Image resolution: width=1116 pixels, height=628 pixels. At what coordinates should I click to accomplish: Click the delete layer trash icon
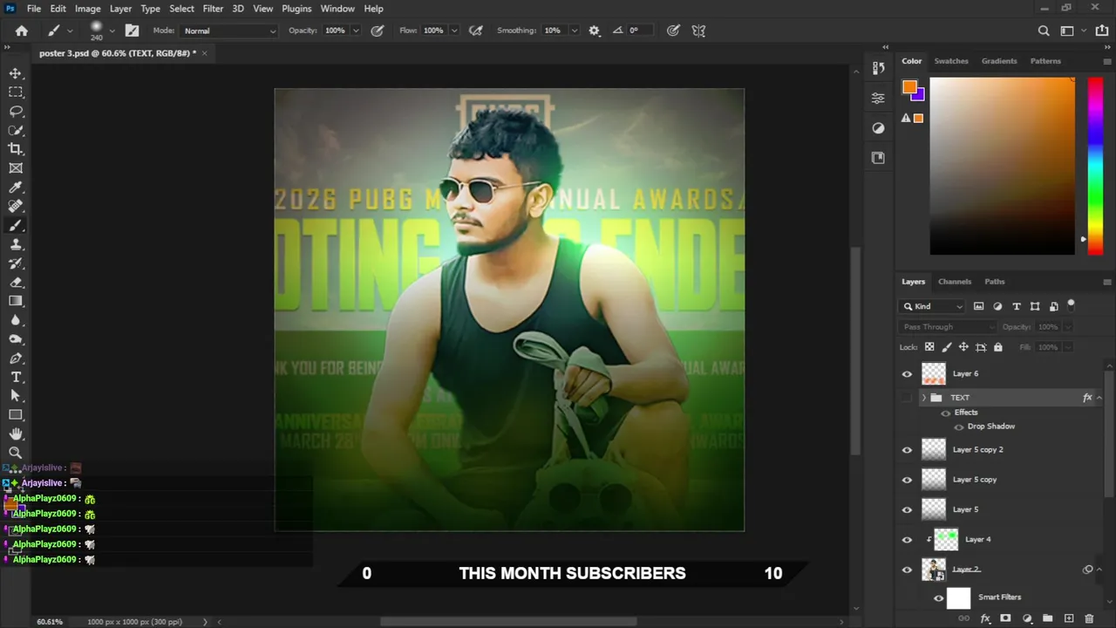click(x=1089, y=618)
